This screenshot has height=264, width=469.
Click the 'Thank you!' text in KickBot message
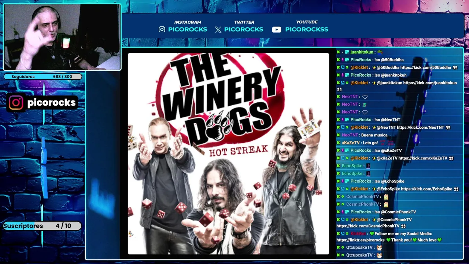[402, 240]
